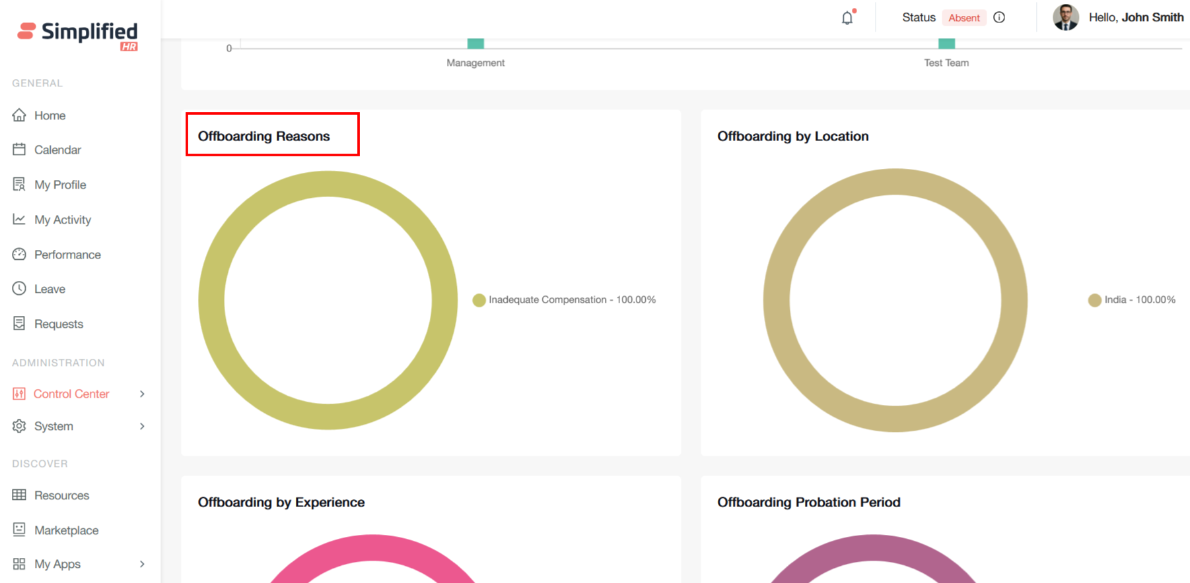Click John Smith's profile avatar

1065,18
